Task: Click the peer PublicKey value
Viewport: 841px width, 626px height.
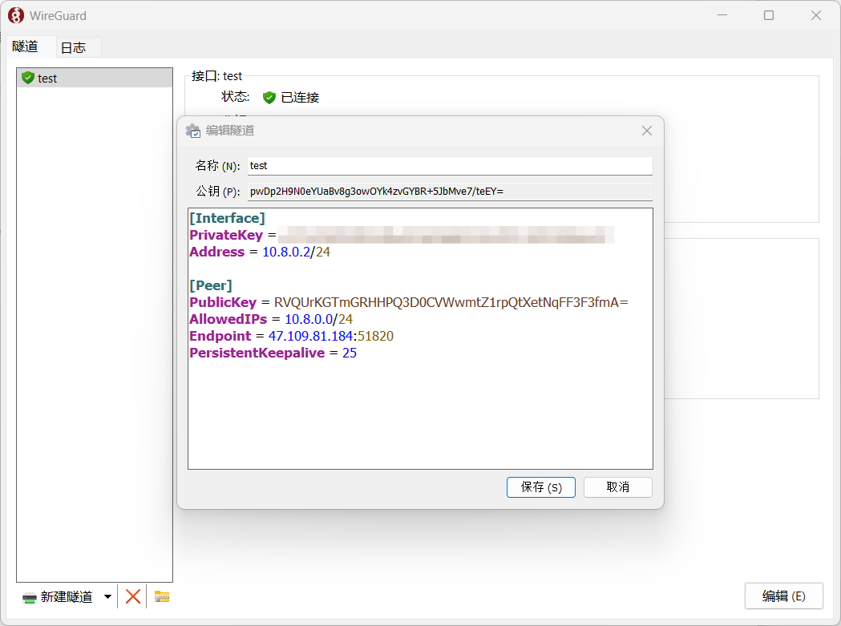Action: pyautogui.click(x=451, y=302)
